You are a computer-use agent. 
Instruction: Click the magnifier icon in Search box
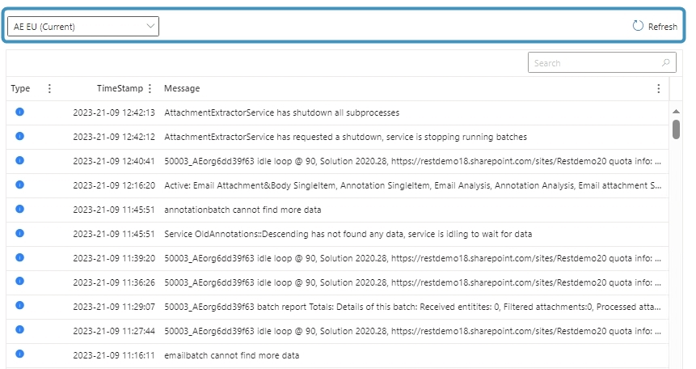tap(665, 62)
